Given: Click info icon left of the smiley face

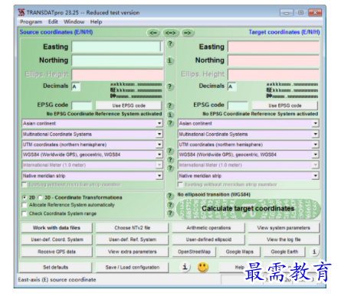Looking at the screenshot, I should [185, 267].
